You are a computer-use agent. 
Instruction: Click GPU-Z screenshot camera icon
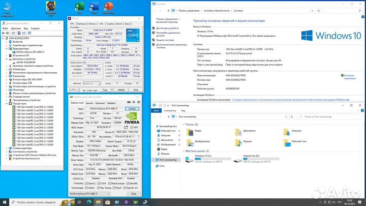point(129,102)
